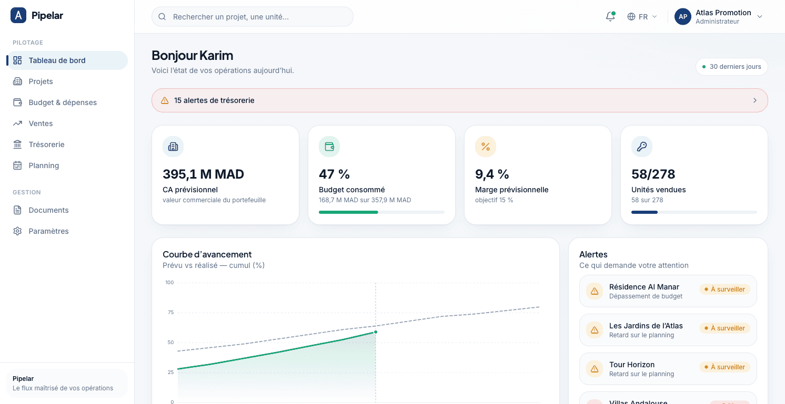The height and width of the screenshot is (404, 785).
Task: Click the search magnifier icon
Action: (x=163, y=17)
